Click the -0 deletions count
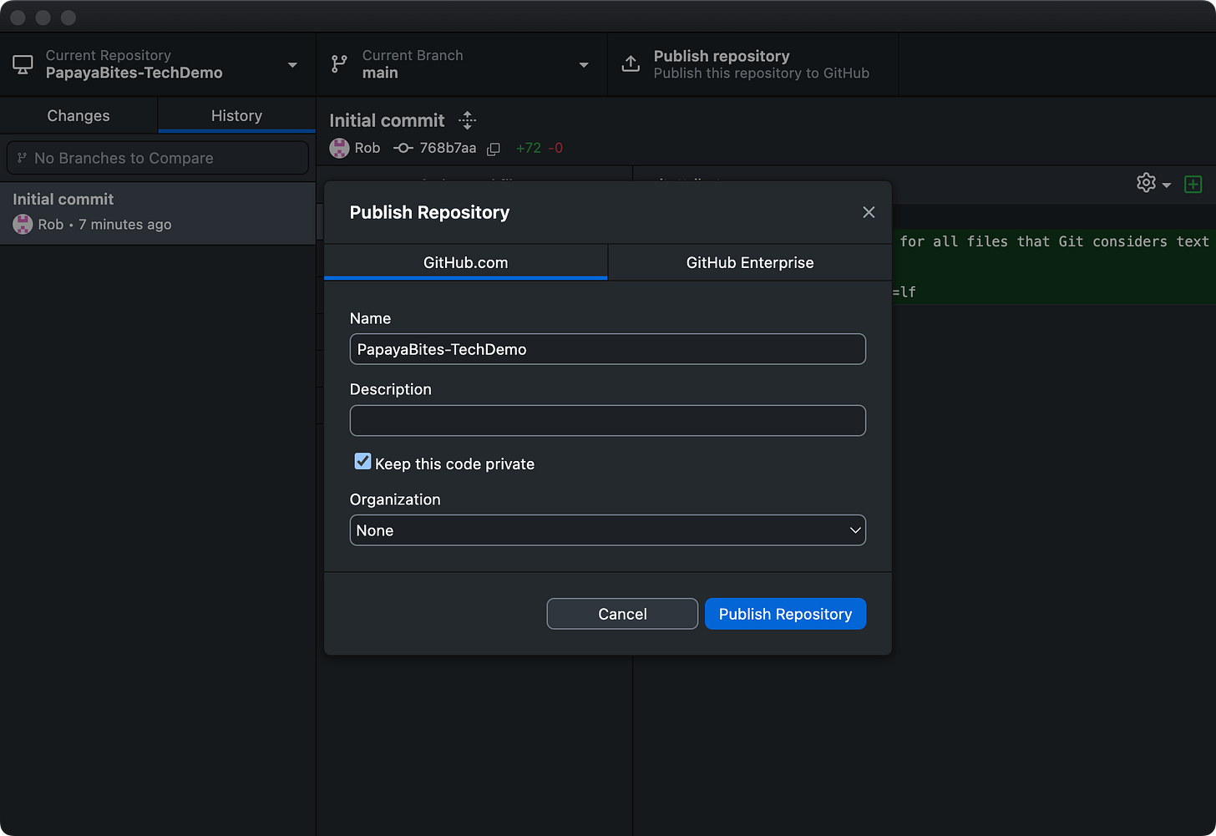Image resolution: width=1216 pixels, height=836 pixels. [x=555, y=148]
